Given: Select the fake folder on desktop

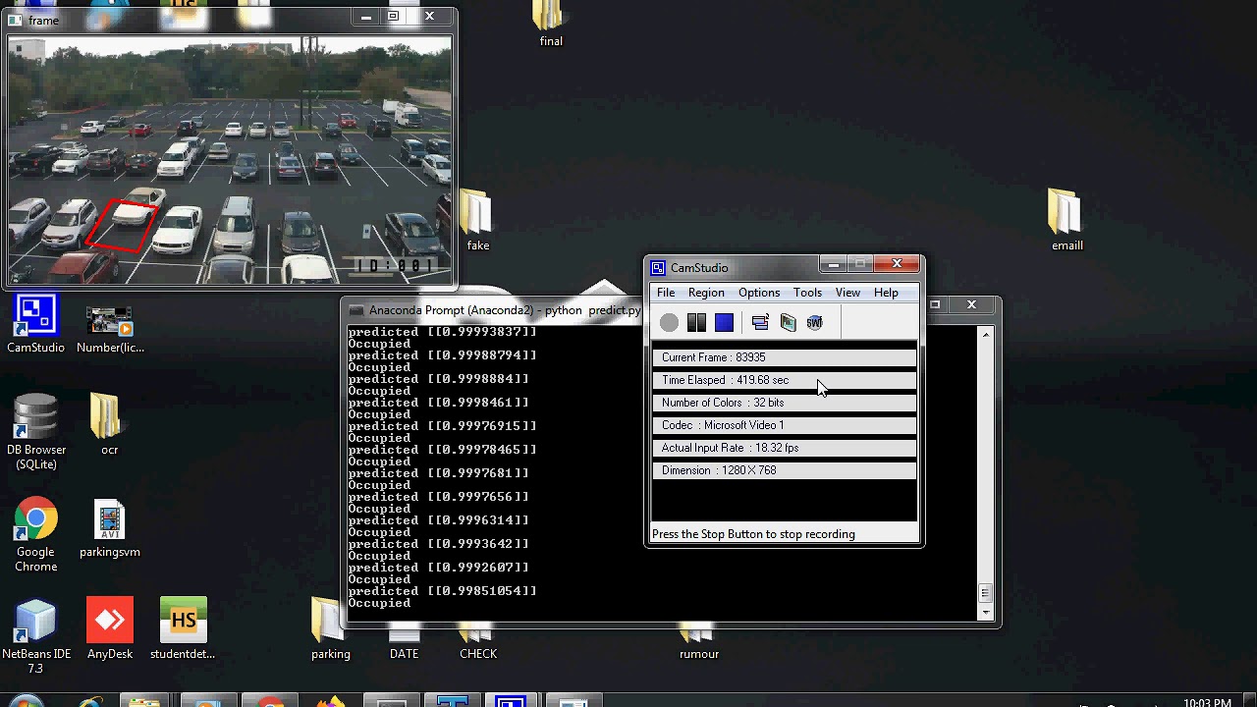Looking at the screenshot, I should point(477,220).
